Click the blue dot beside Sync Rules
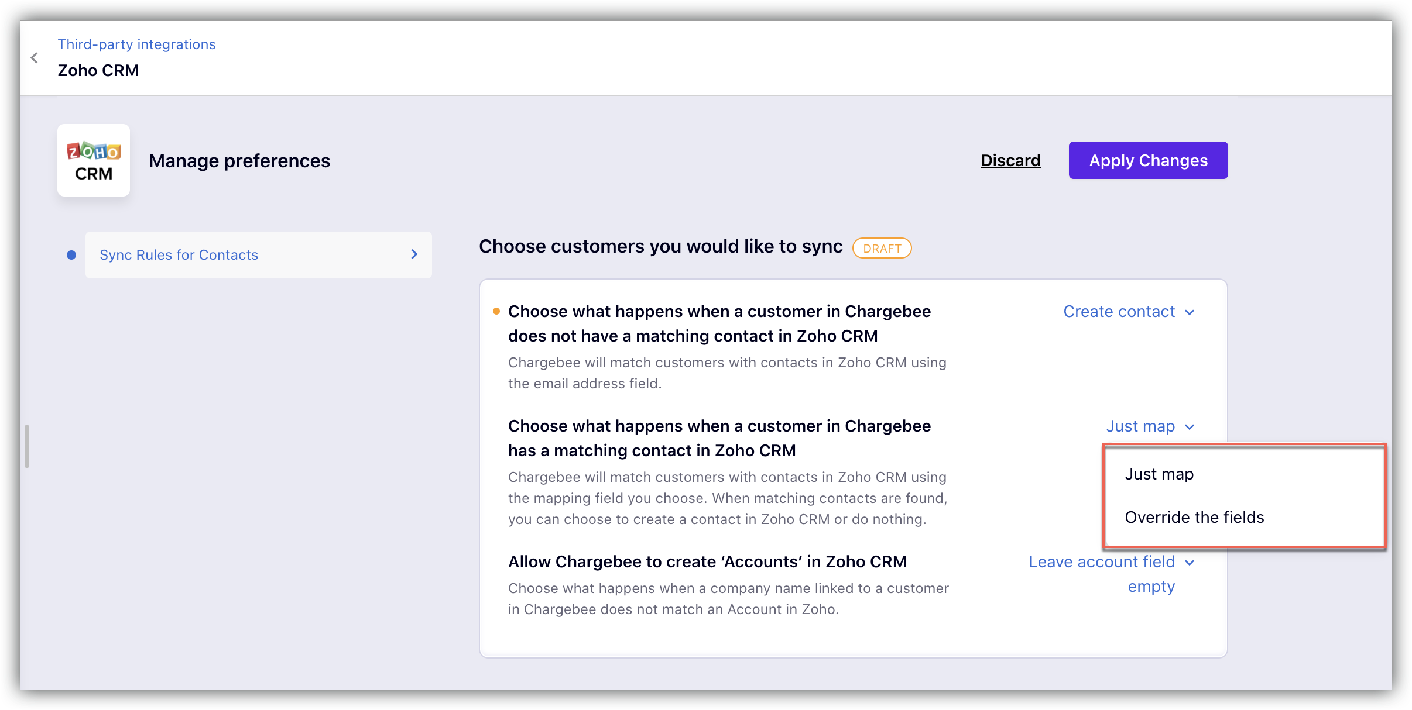The image size is (1412, 710). (71, 255)
